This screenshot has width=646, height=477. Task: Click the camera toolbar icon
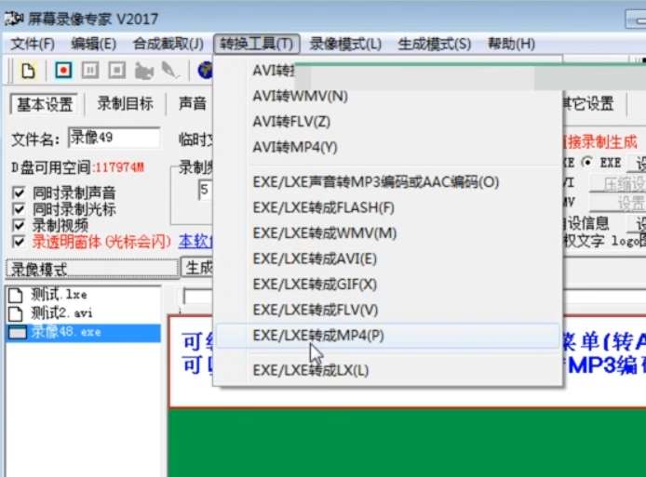click(143, 72)
